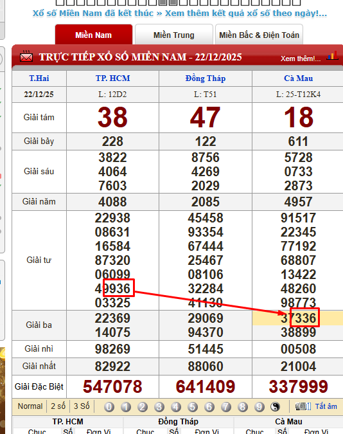Image resolution: width=343 pixels, height=434 pixels.
Task: Toggle 2 số display mode
Action: tap(58, 406)
